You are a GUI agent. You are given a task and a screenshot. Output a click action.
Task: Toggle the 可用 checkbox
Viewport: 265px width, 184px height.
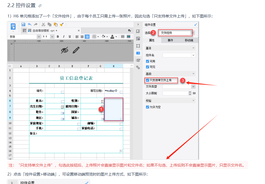click(x=148, y=61)
